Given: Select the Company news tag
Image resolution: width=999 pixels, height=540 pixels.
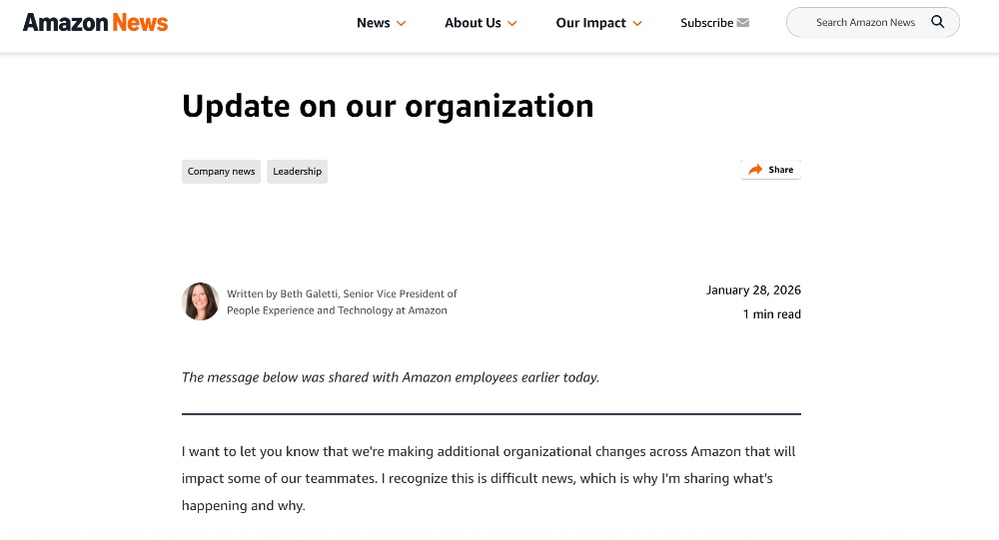Looking at the screenshot, I should click(221, 172).
